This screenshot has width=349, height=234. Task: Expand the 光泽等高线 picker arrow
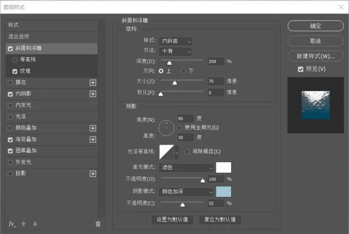177,152
